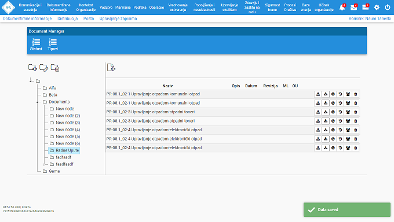Upload to the first komunalni otpad row

318,94
